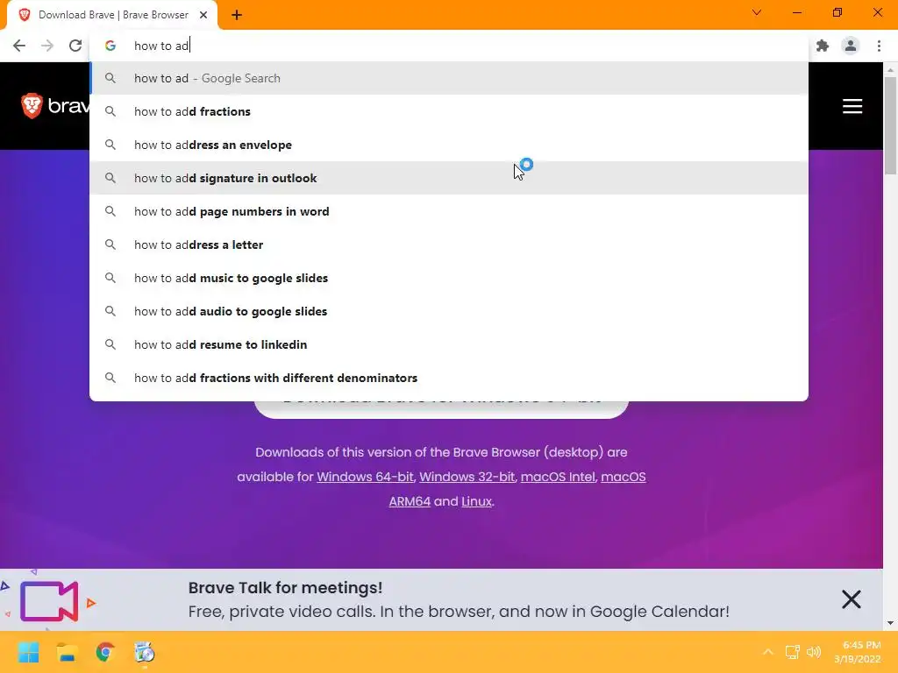Screen dimensions: 898x673
Task: Pick 'how to add signature in outlook' suggestion
Action: (449, 178)
